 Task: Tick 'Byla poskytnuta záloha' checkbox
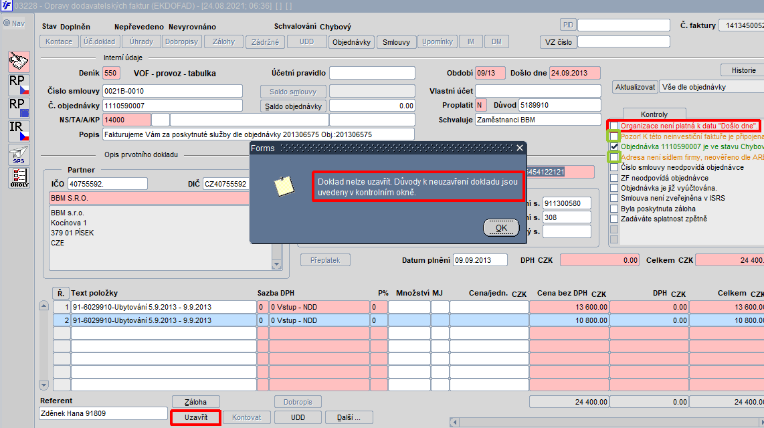613,209
